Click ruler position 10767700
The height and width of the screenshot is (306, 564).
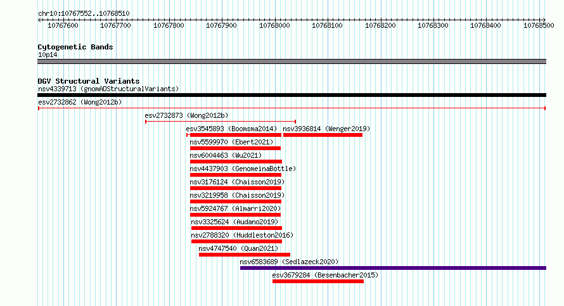coord(116,25)
